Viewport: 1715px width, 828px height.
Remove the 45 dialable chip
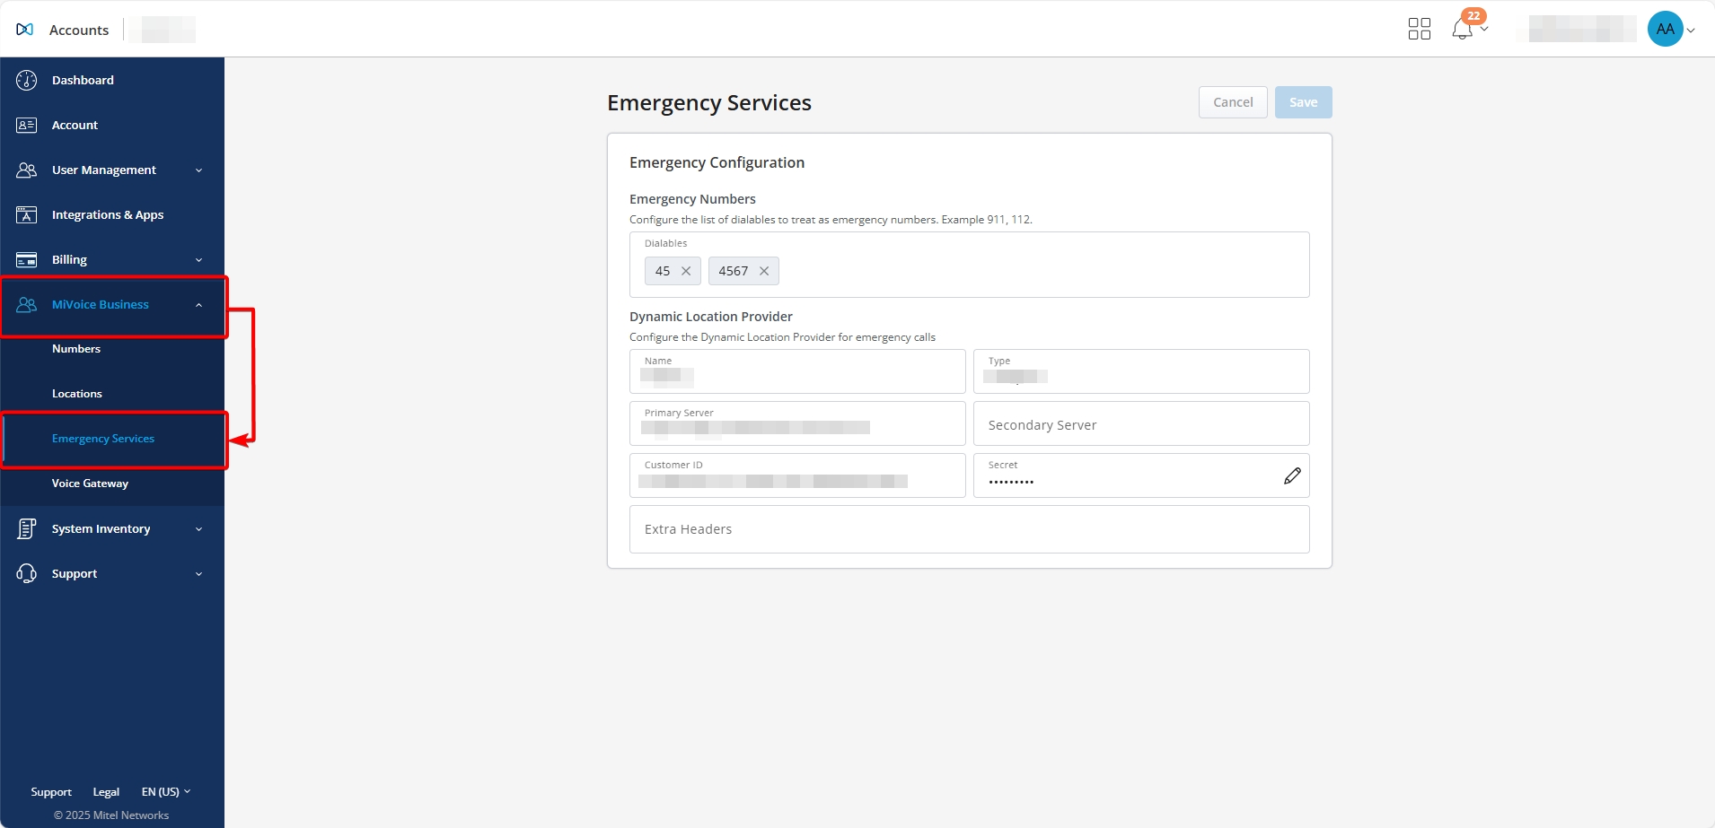point(686,271)
